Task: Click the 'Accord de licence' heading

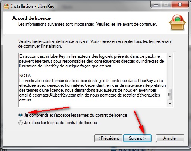Action: (31, 18)
